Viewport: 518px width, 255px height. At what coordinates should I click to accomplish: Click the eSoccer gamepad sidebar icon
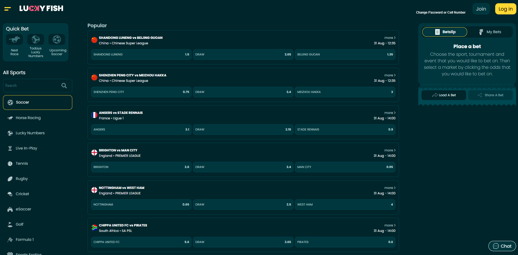coord(10,209)
